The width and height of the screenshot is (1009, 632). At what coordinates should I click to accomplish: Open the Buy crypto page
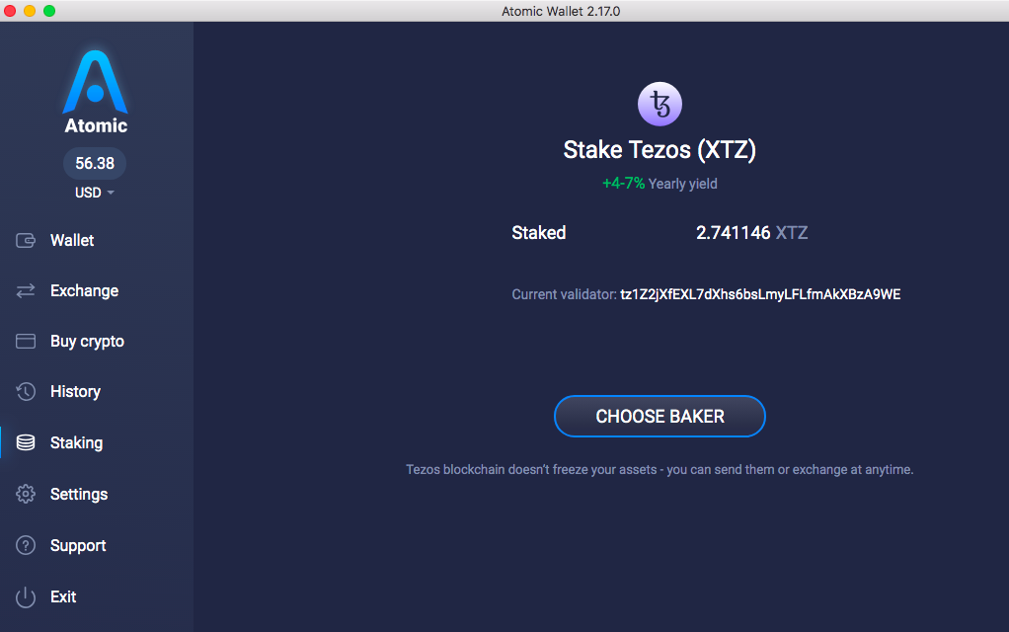tap(87, 342)
